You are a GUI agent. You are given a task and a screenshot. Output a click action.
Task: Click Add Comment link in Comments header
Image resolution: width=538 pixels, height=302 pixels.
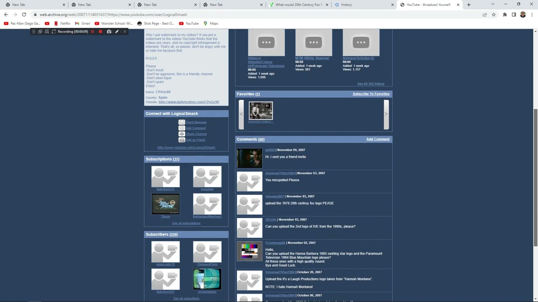(378, 139)
